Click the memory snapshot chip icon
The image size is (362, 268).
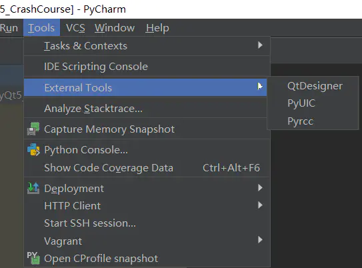(33, 129)
